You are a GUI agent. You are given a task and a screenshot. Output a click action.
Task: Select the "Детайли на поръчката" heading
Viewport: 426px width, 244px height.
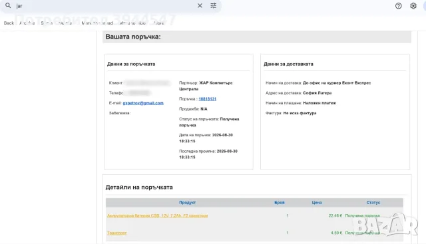[139, 187]
